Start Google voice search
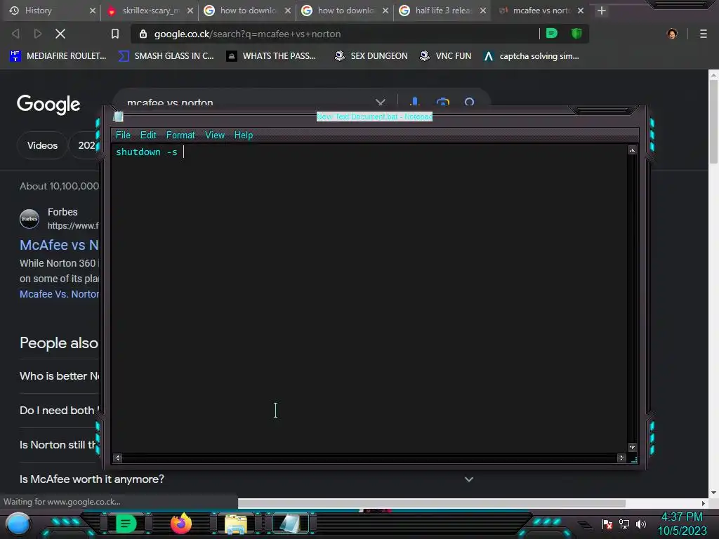 point(414,102)
